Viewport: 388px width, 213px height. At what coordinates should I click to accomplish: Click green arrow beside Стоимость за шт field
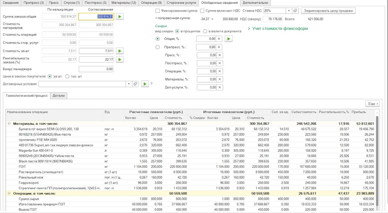(120, 51)
